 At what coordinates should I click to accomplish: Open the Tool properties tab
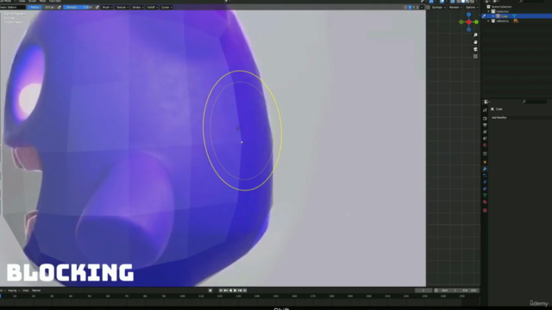485,110
